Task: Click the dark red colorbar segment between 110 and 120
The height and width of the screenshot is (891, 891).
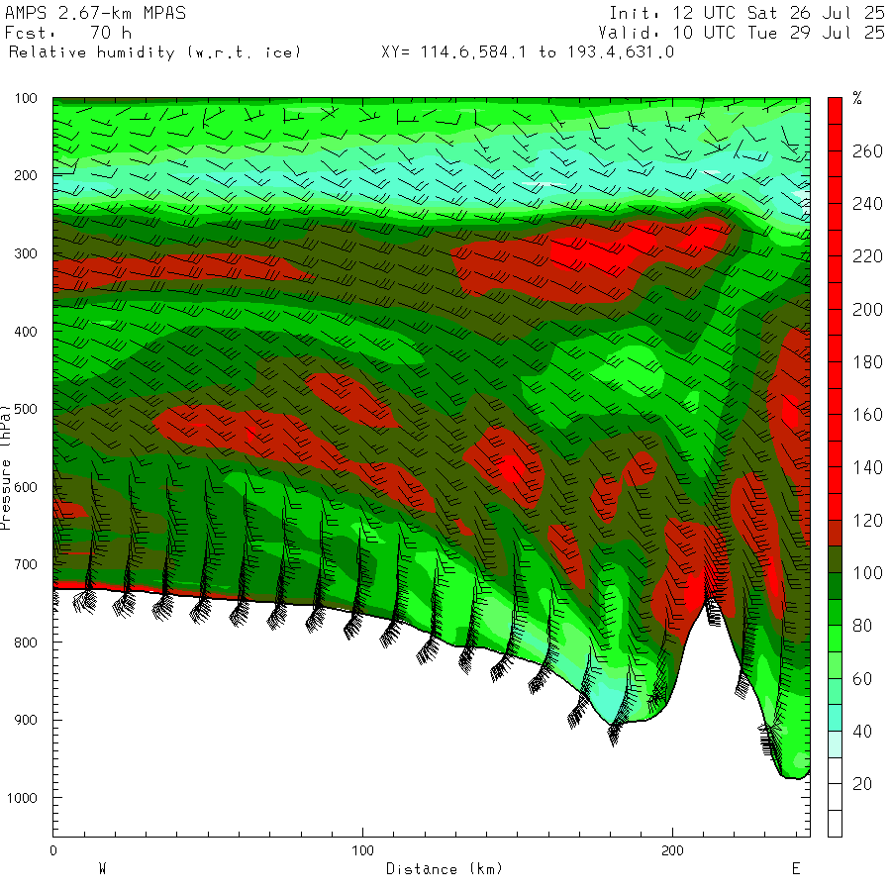Action: [835, 533]
